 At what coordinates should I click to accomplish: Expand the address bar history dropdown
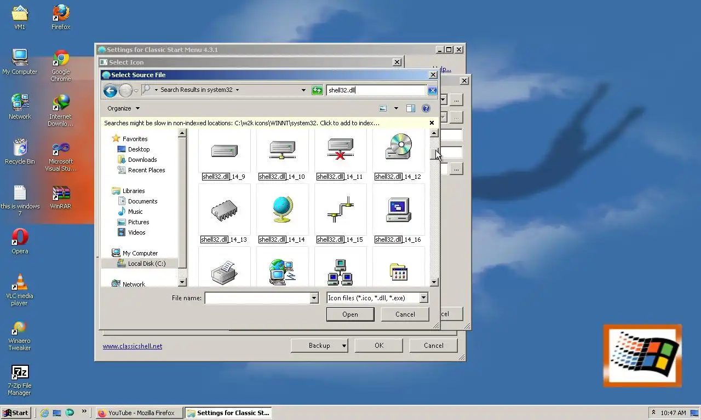(303, 90)
